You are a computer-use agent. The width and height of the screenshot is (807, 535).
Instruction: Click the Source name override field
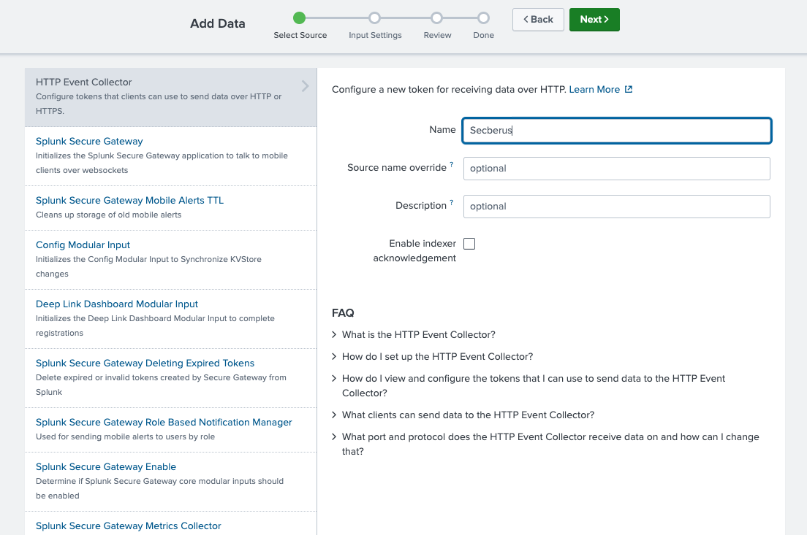[616, 169]
